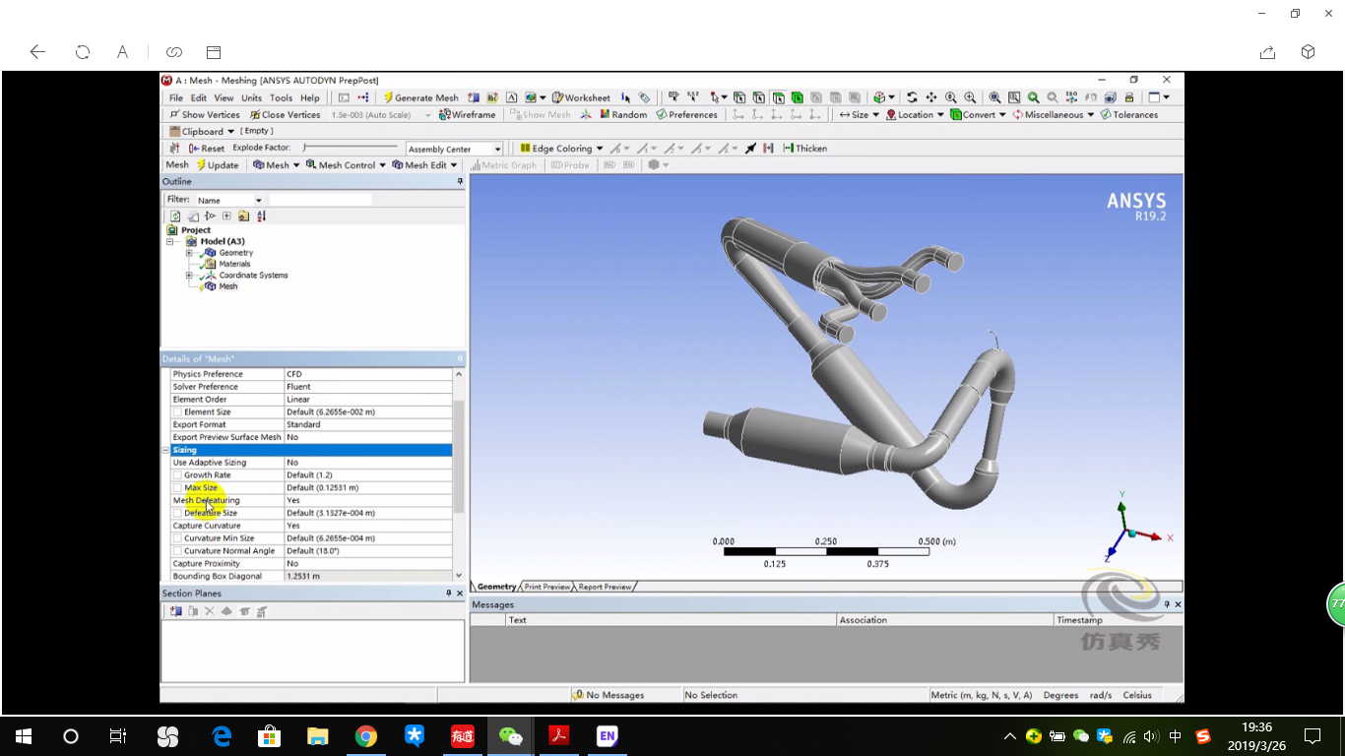Tick the Max Size parameter checkbox
Image resolution: width=1345 pixels, height=756 pixels.
[x=177, y=488]
